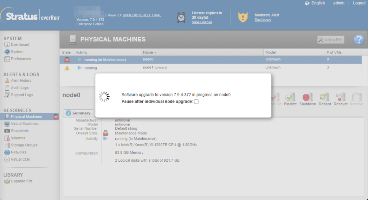
Task: Click the node0 maintenance state icon
Action: tap(67, 60)
